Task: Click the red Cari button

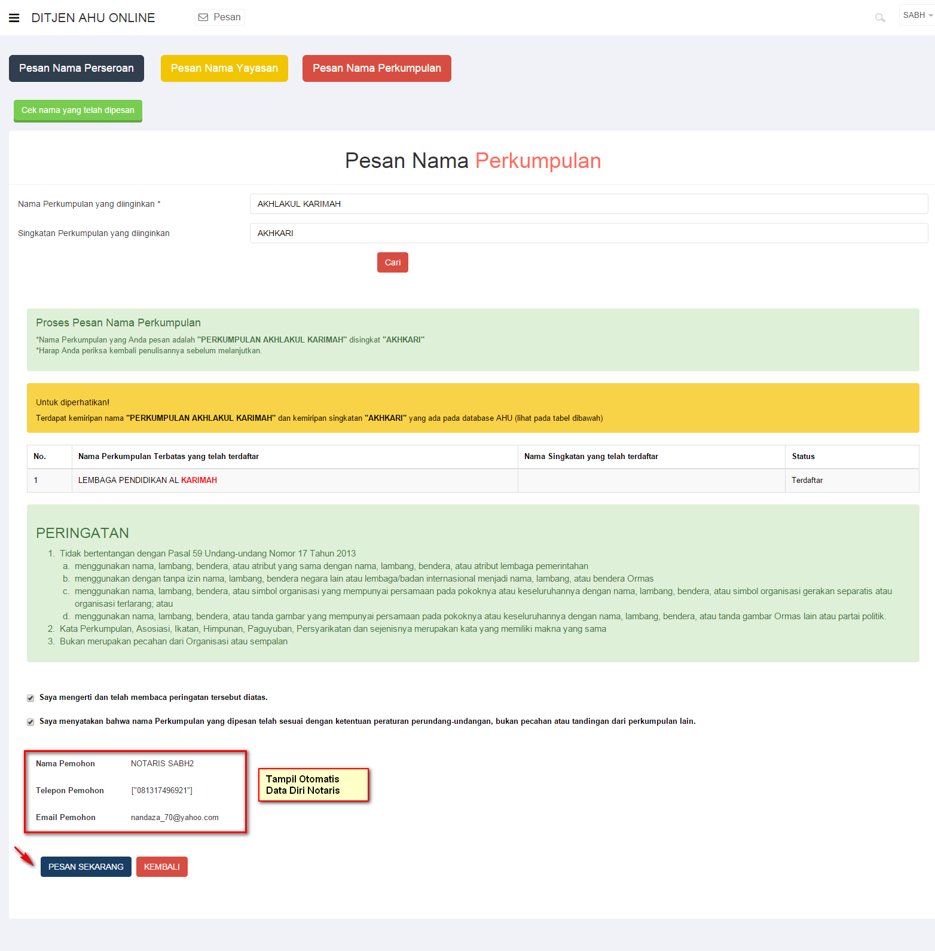Action: (393, 262)
